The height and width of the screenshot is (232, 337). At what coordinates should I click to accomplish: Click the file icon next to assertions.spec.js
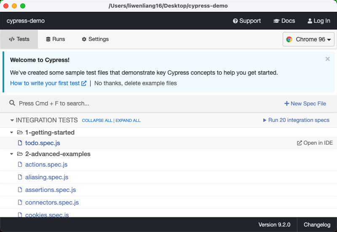click(x=20, y=190)
